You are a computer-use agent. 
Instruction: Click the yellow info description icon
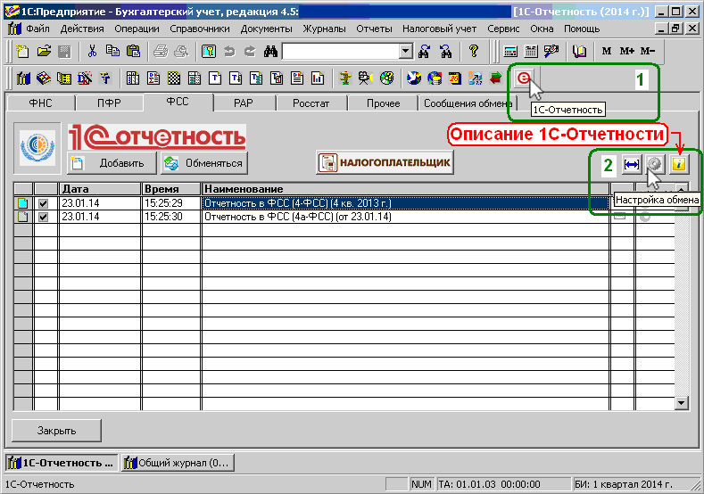point(680,165)
